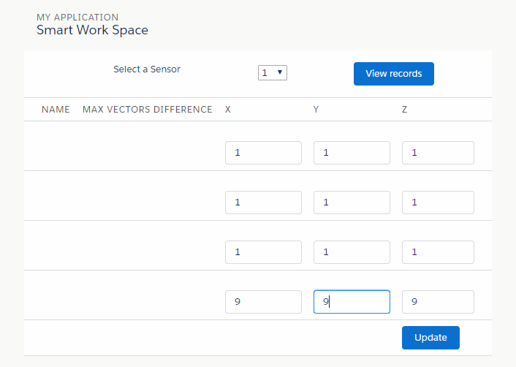The image size is (516, 367).
Task: Click the MAX VECTORS DIFFERENCE column header
Action: (147, 110)
